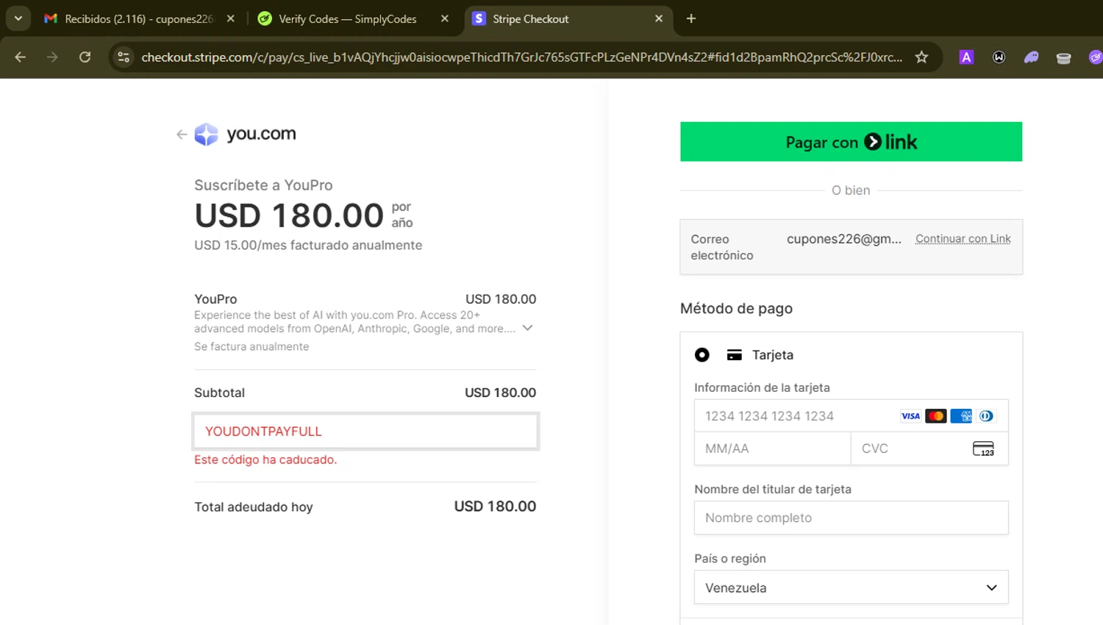Click the USD 180.00 total due amount

495,507
